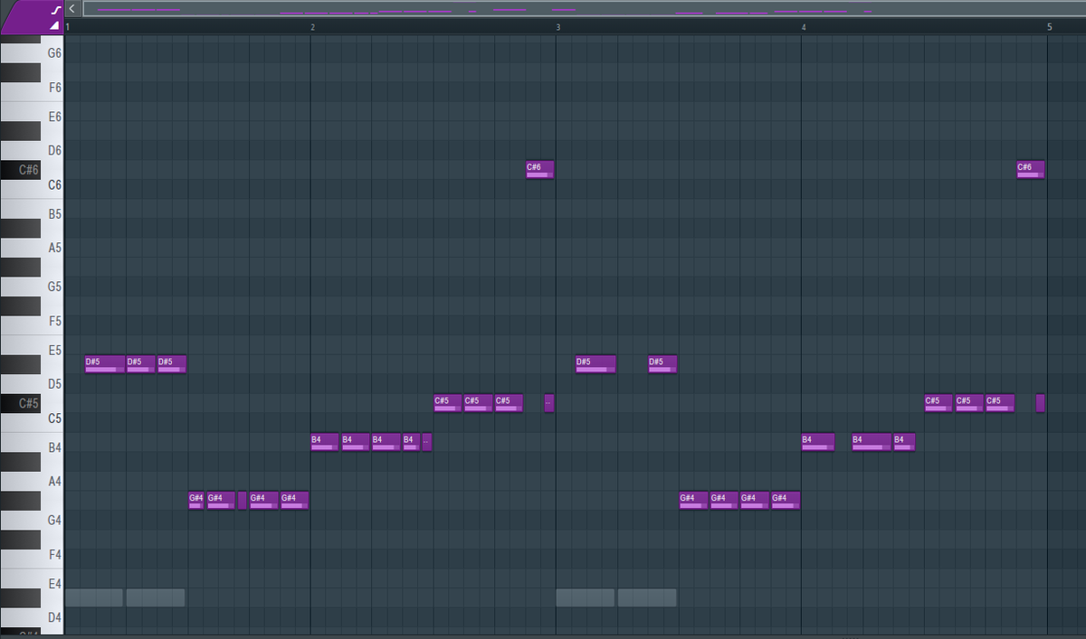
Task: Click bar 3 marker on timeline
Action: pos(558,27)
